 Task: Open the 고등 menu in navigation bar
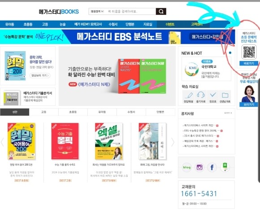[45, 24]
